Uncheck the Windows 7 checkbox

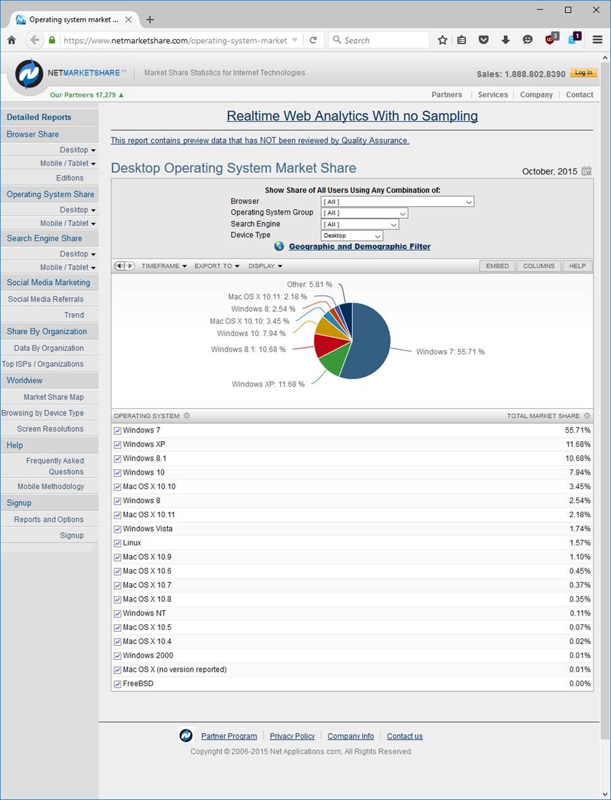(x=118, y=431)
